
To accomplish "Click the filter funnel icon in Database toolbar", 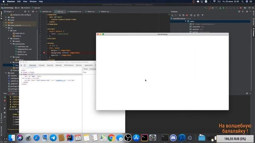I will tap(202, 15).
